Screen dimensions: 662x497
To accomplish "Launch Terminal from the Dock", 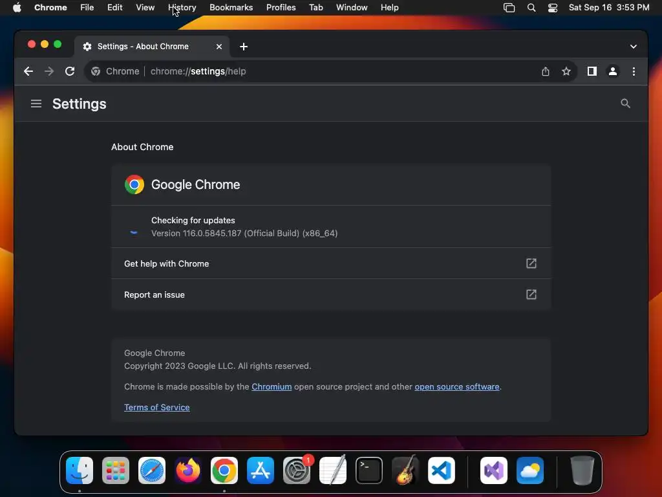I will pyautogui.click(x=369, y=470).
